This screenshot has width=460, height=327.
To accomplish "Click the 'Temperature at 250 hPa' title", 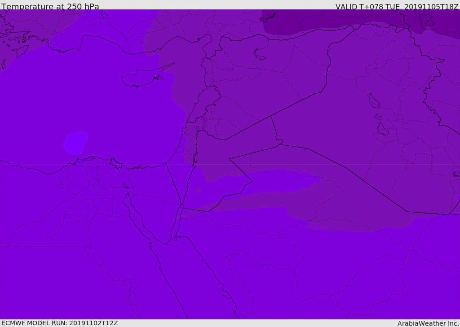I will [x=50, y=6].
